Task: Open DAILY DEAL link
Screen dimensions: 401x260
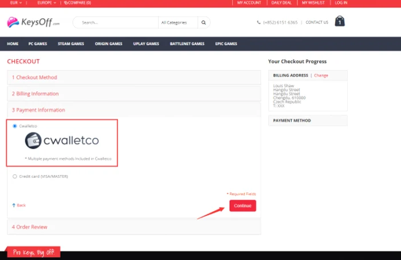Action: tap(281, 3)
